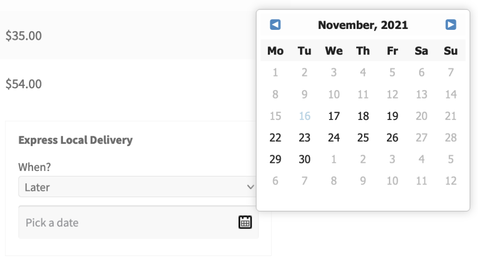Screen dimensions: 478x261
Task: Select November 30 in calendar
Action: click(304, 160)
